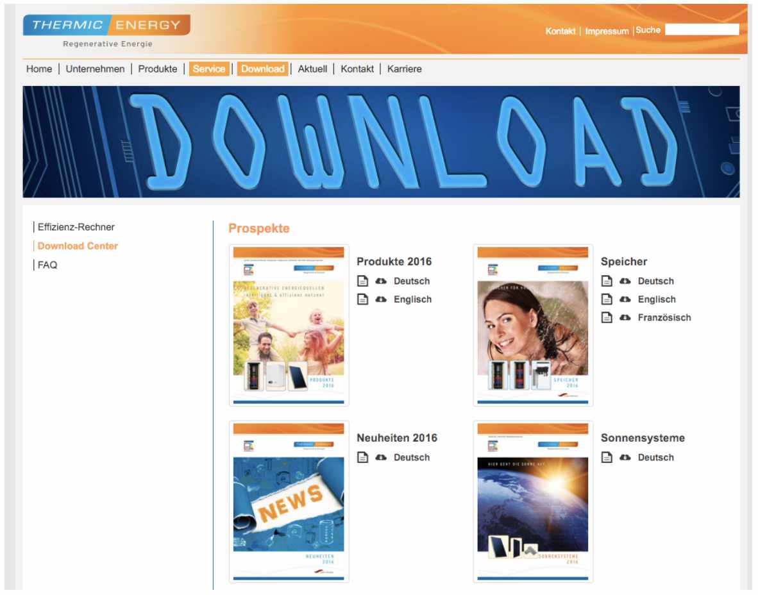Click cloud download icon for Produkte 2016 Englisch
Viewport: 758px width, 595px height.
(381, 299)
